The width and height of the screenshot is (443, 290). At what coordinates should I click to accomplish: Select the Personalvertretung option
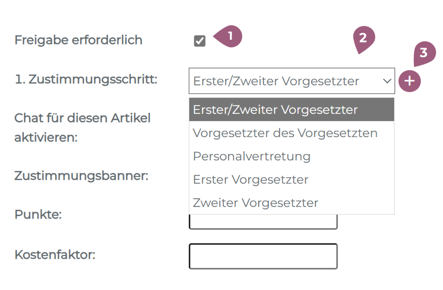(252, 156)
